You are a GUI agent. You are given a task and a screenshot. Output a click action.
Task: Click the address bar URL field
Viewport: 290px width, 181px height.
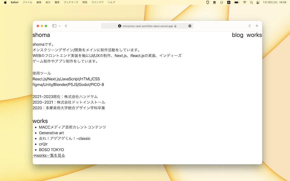[x=147, y=26]
